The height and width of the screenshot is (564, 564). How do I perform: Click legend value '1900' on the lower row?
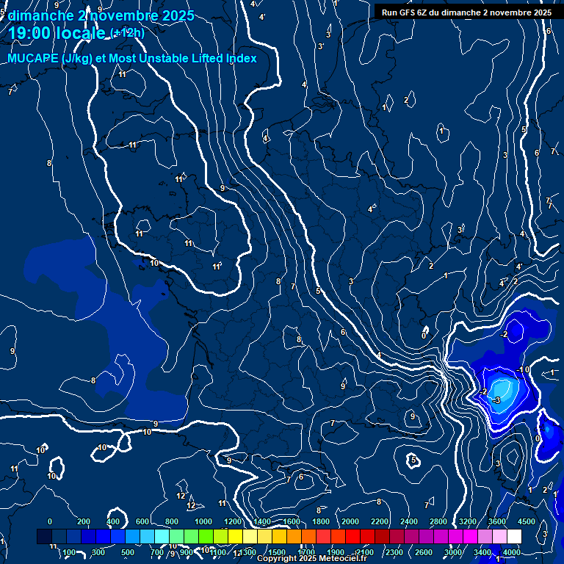point(336,552)
